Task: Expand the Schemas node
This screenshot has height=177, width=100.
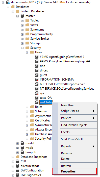Action: pyautogui.click(x=27, y=112)
